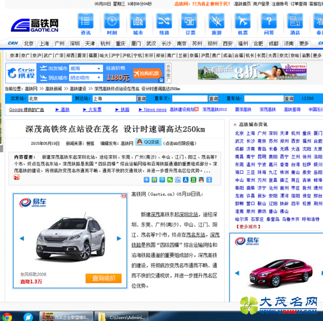The height and width of the screenshot is (321, 323).
Task: Click into the 查车次 input field
Action: pos(190,99)
